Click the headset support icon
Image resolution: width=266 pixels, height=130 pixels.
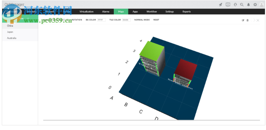235,5
